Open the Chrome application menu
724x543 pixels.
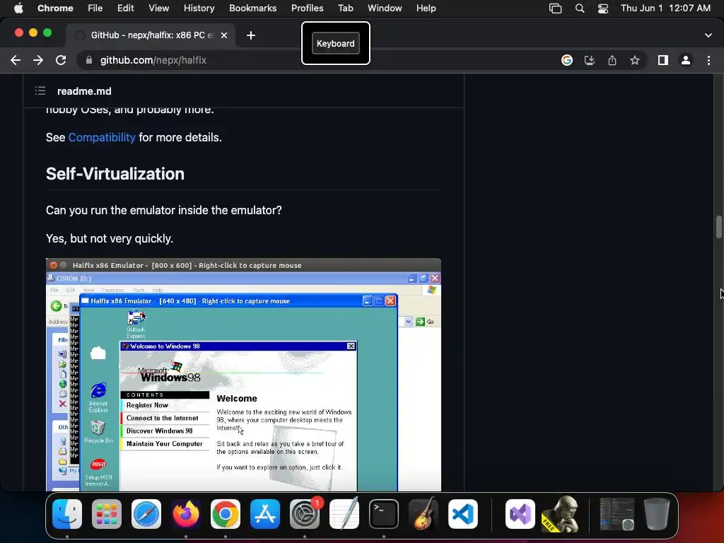55,8
